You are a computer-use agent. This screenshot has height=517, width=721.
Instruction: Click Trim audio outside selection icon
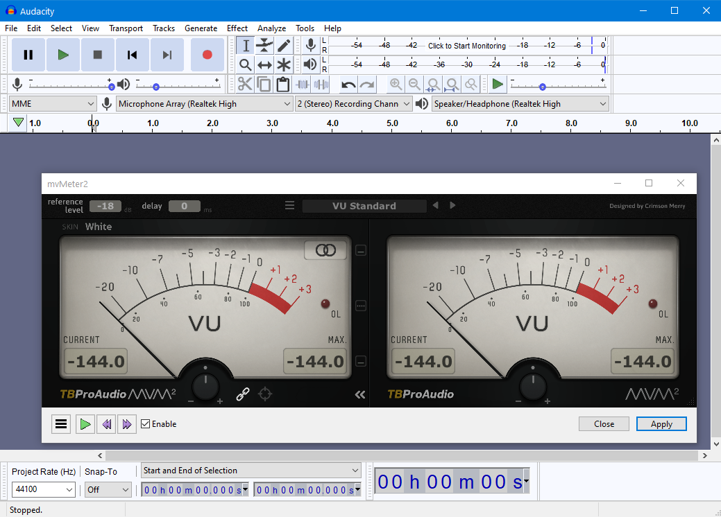[302, 84]
